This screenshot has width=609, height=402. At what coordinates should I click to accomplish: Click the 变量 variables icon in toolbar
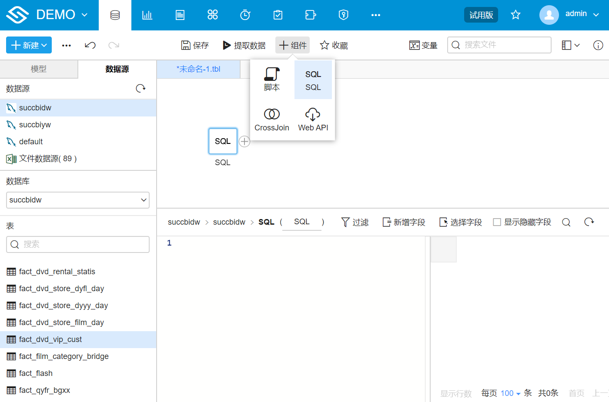423,45
